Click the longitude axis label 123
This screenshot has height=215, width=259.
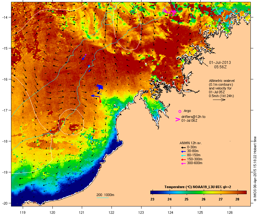tap(141, 212)
